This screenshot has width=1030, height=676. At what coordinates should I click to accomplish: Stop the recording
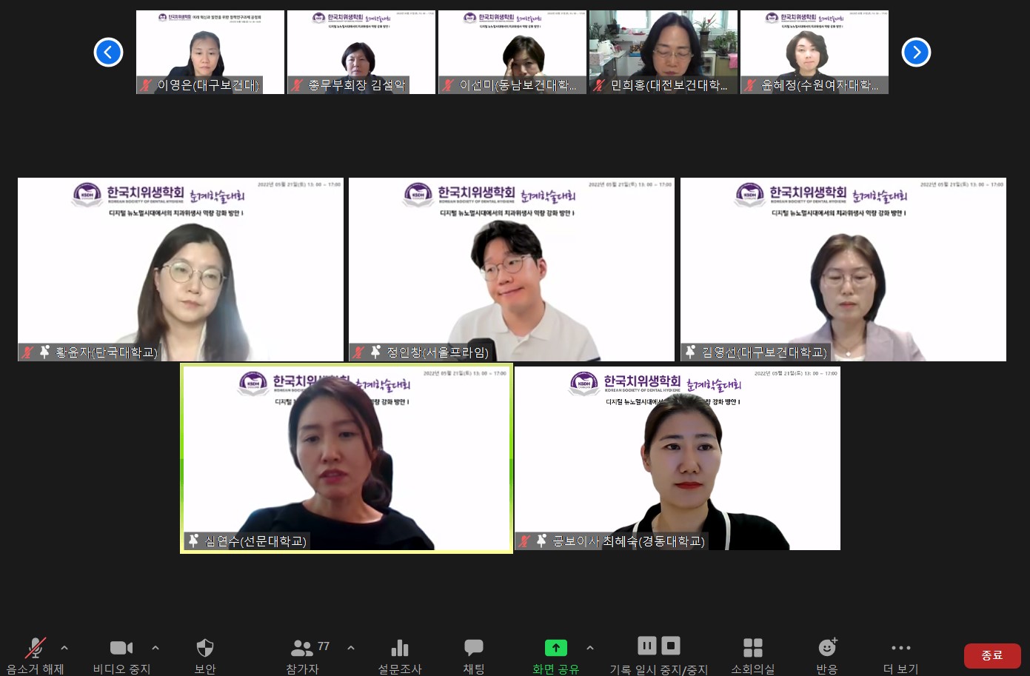pyautogui.click(x=671, y=646)
